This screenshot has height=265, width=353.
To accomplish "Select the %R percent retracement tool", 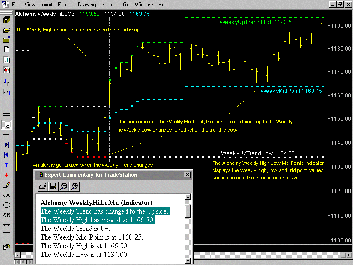I will click(6, 215).
